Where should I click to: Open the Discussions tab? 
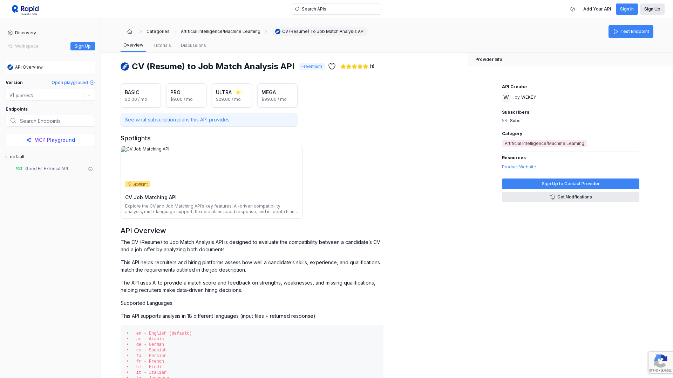(193, 45)
